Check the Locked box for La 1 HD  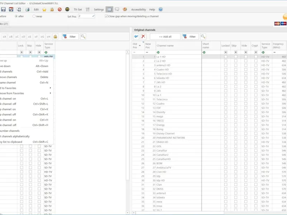[x=226, y=57]
